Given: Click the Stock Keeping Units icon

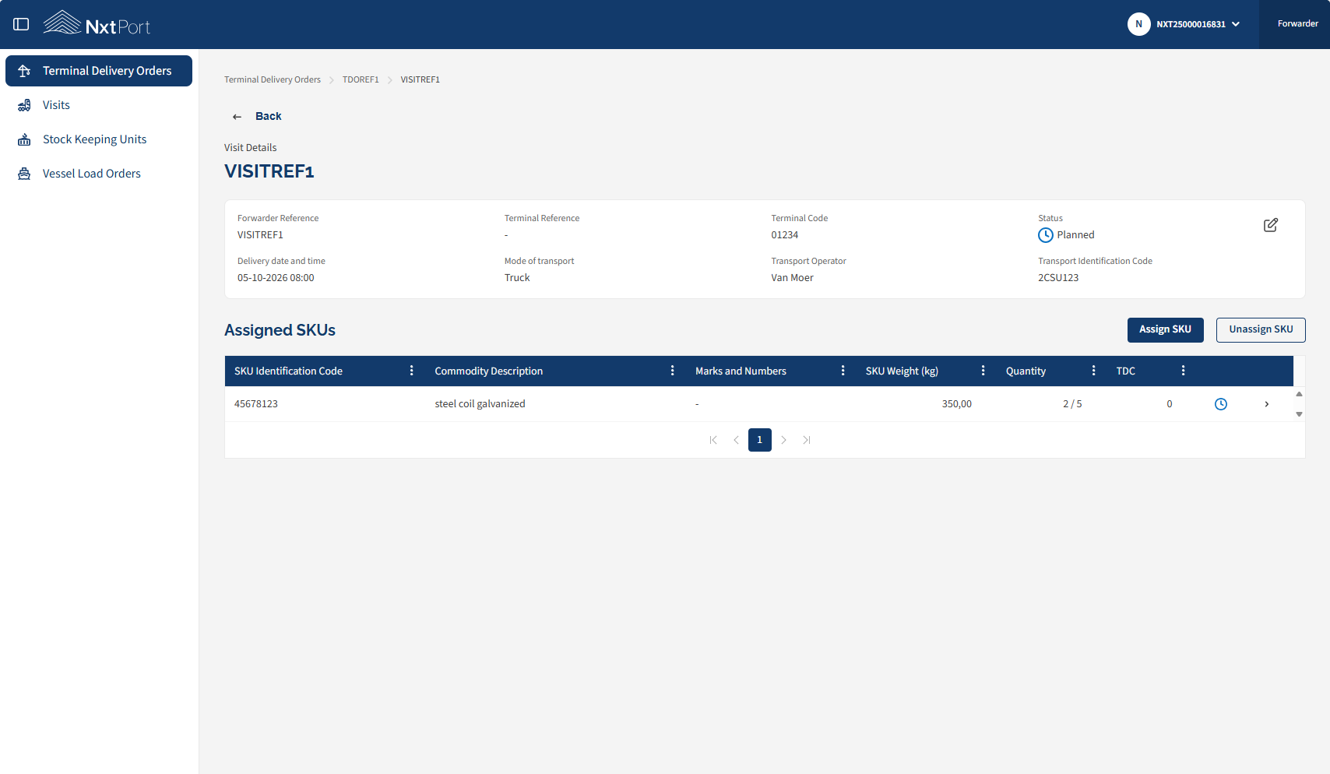Looking at the screenshot, I should tap(24, 139).
